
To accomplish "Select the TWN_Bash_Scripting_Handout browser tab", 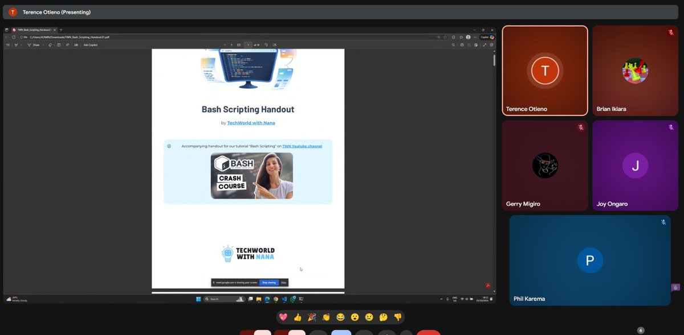I will (35, 30).
